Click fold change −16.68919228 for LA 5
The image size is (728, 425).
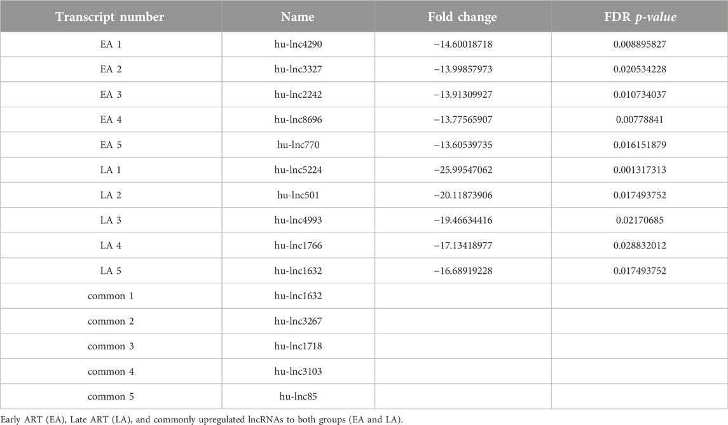(x=463, y=271)
